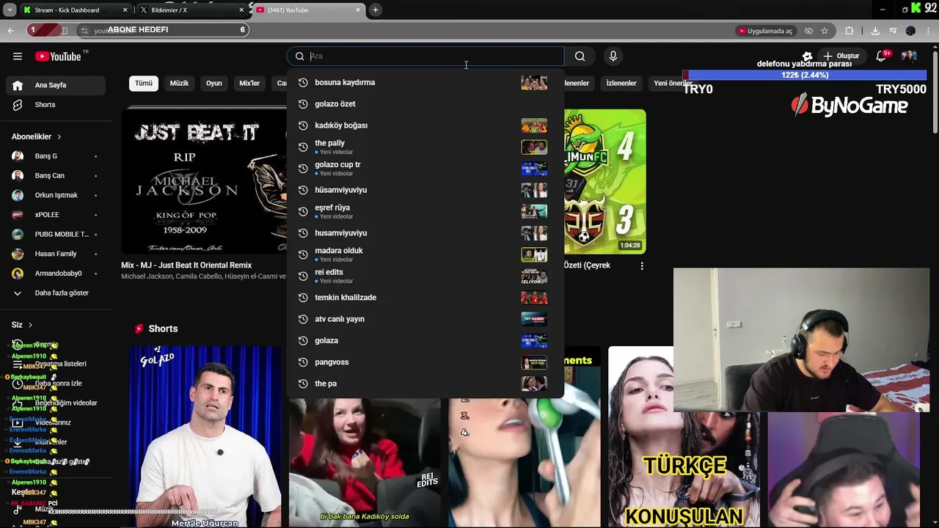
Task: Select the 'kadıköy boğası' search suggestion
Action: point(425,125)
